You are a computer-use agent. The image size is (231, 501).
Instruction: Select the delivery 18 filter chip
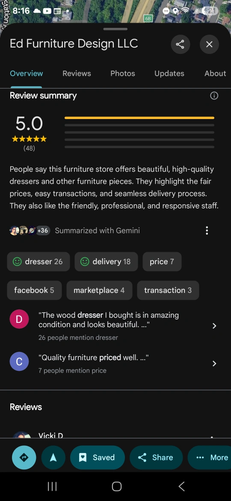(x=106, y=262)
